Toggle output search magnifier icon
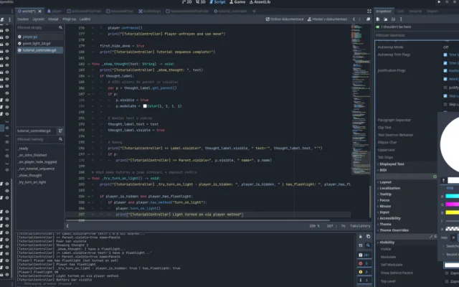 coord(368,245)
